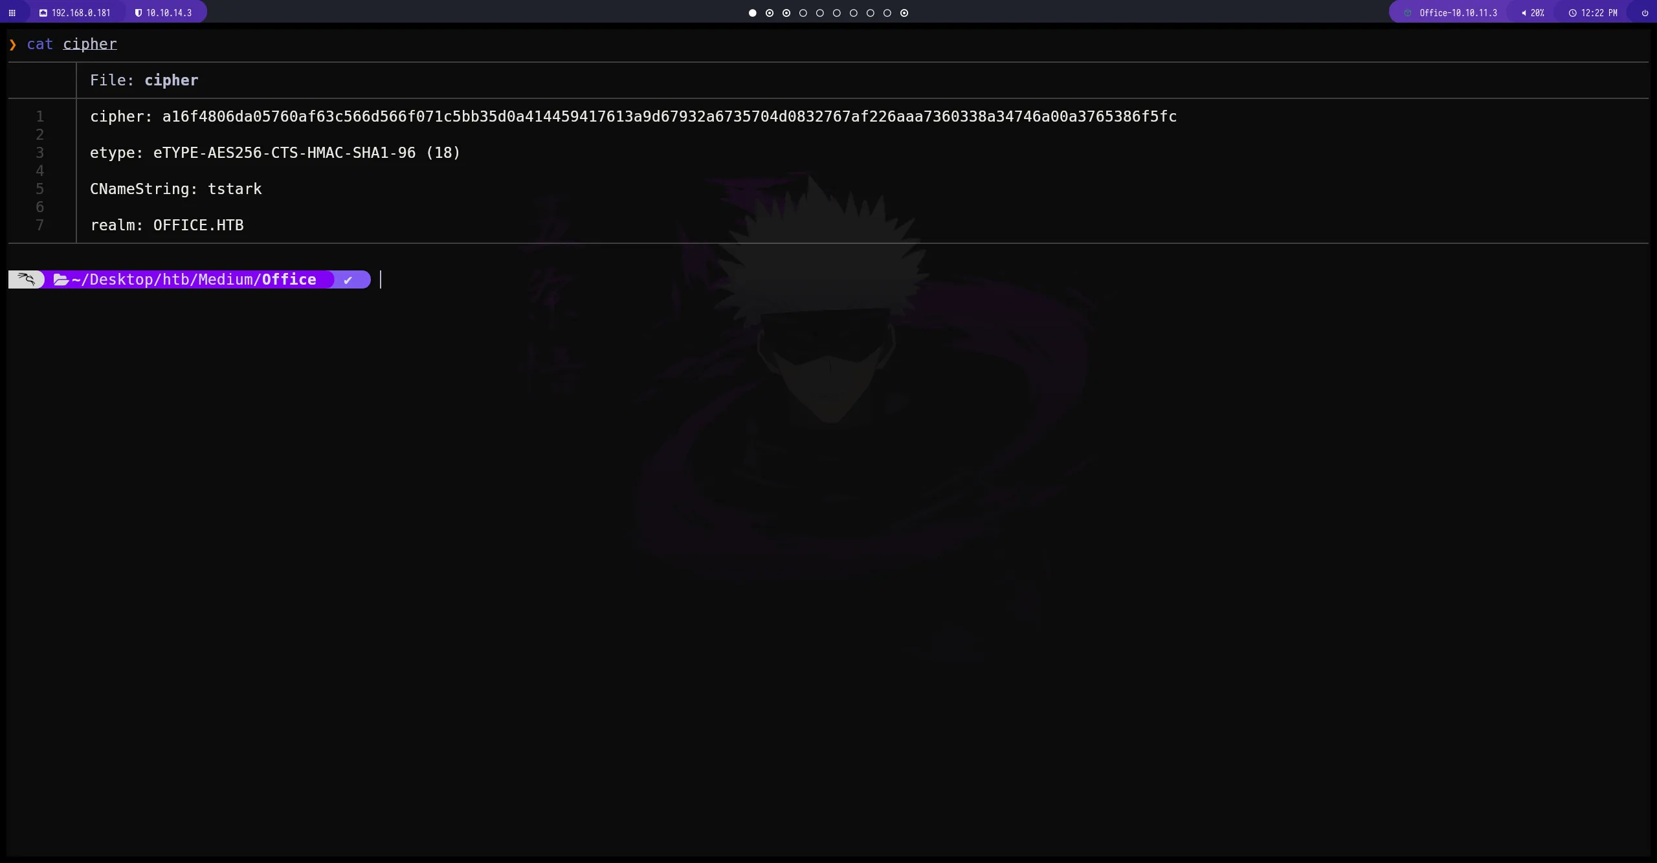This screenshot has height=863, width=1657.
Task: Select the filled active workspace dot
Action: (x=751, y=12)
